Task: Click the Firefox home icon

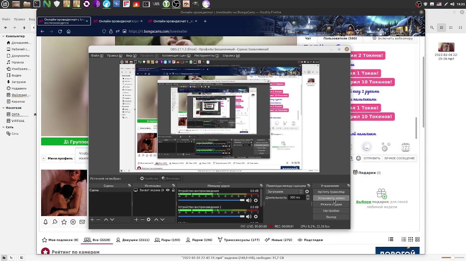Action: coord(68,32)
